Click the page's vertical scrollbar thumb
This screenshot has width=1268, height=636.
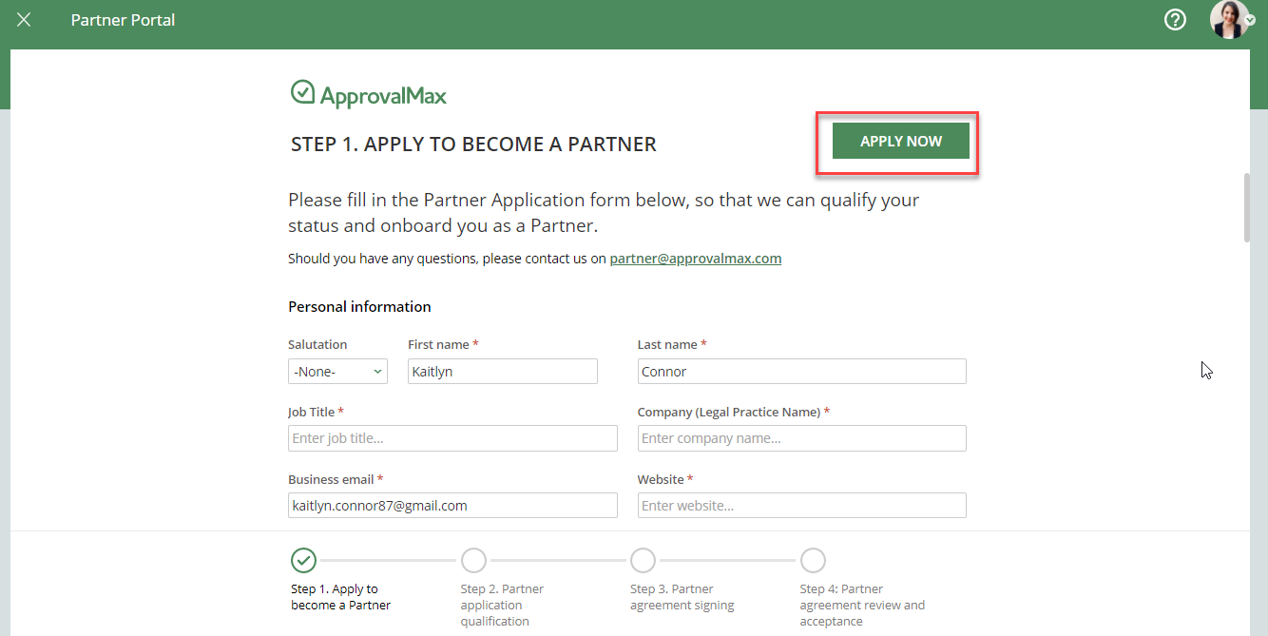pyautogui.click(x=1247, y=208)
